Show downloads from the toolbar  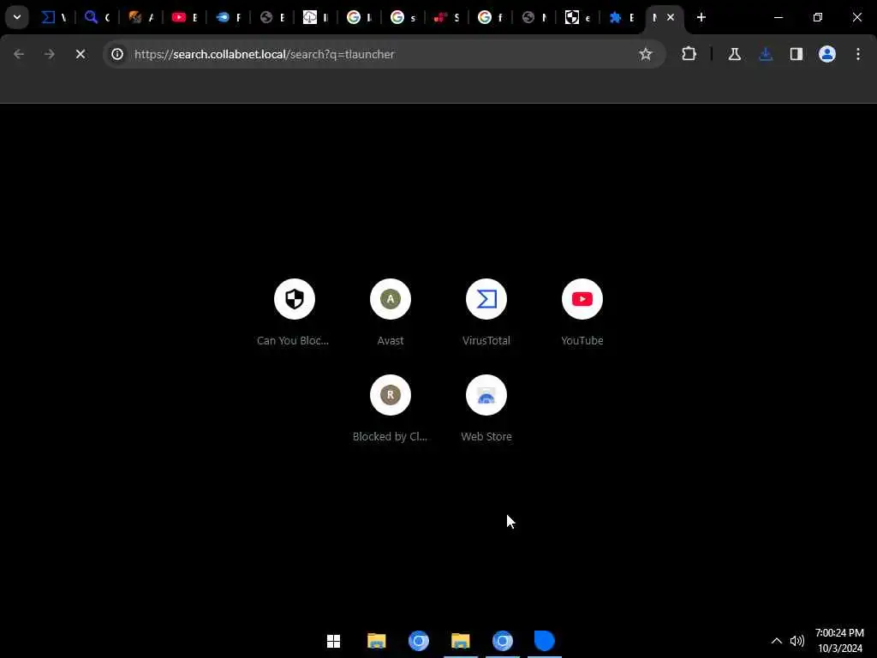766,54
